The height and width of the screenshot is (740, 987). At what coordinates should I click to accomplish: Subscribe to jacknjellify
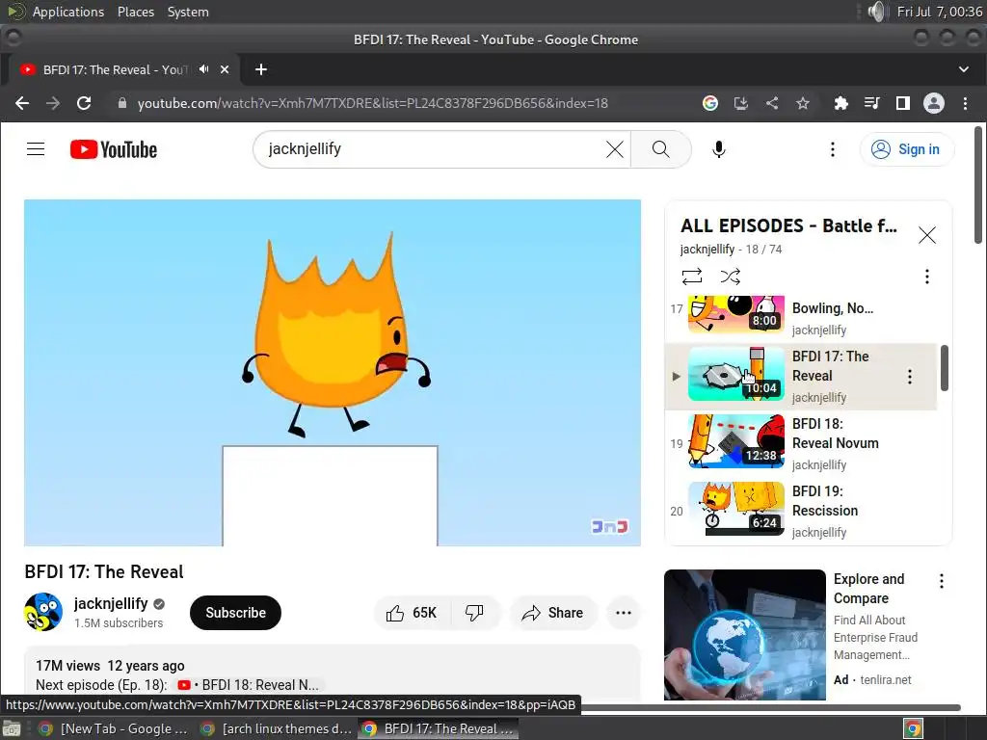[235, 613]
